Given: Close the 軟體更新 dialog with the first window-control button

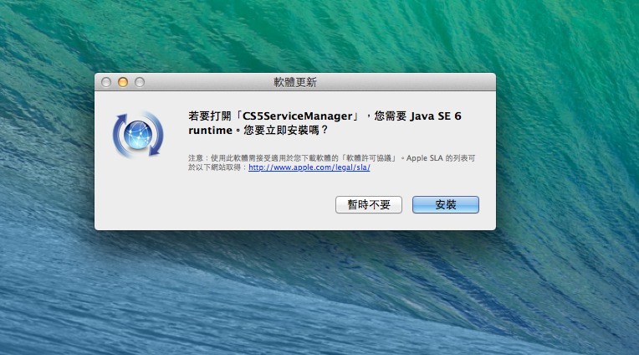Looking at the screenshot, I should pyautogui.click(x=106, y=82).
